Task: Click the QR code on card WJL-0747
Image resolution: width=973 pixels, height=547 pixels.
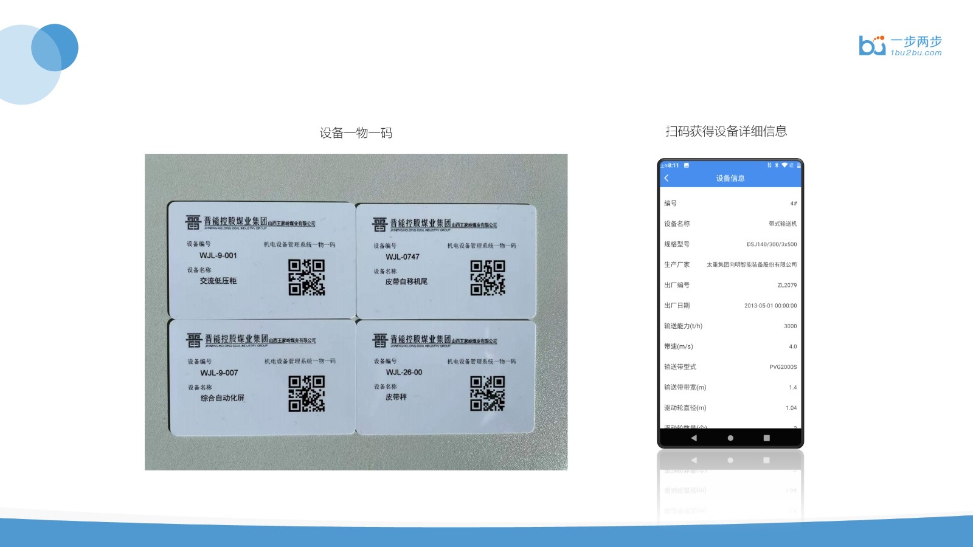Action: [x=488, y=278]
